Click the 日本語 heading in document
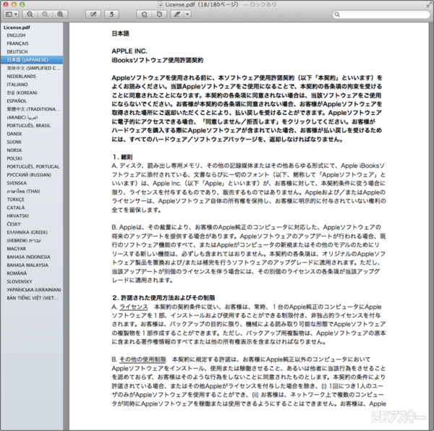This screenshot has height=431, width=434. click(x=120, y=33)
